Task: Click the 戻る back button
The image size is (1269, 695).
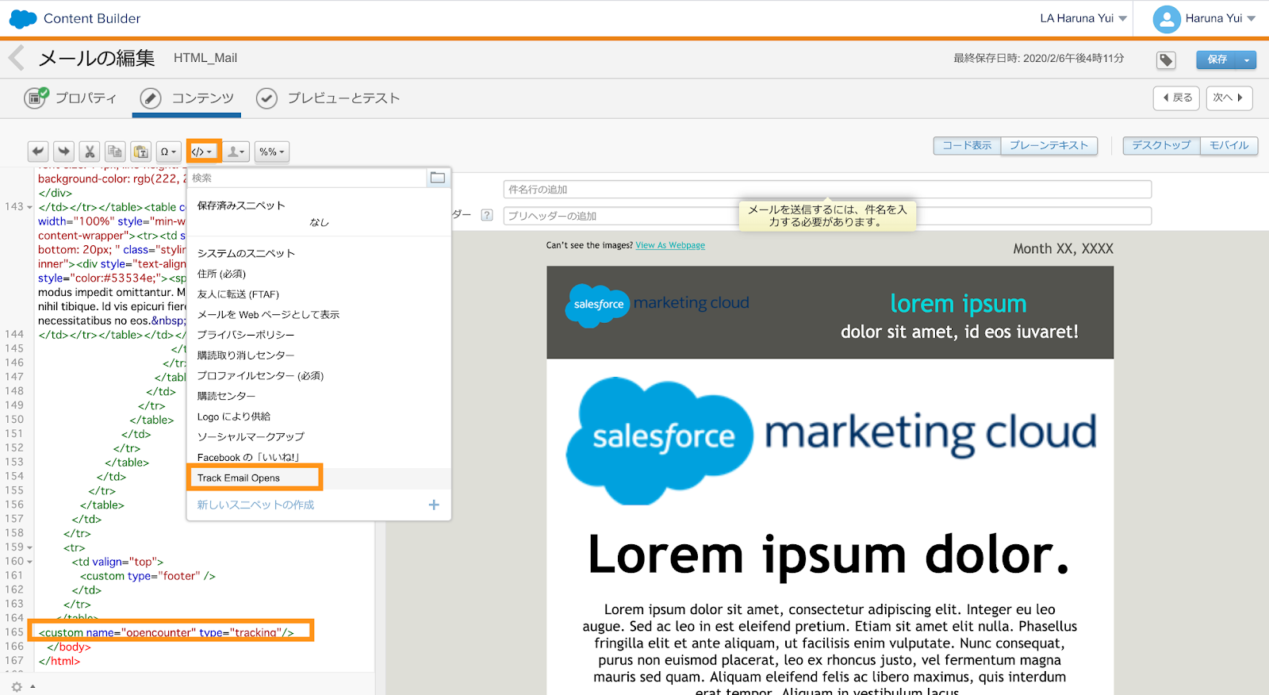Action: tap(1177, 98)
